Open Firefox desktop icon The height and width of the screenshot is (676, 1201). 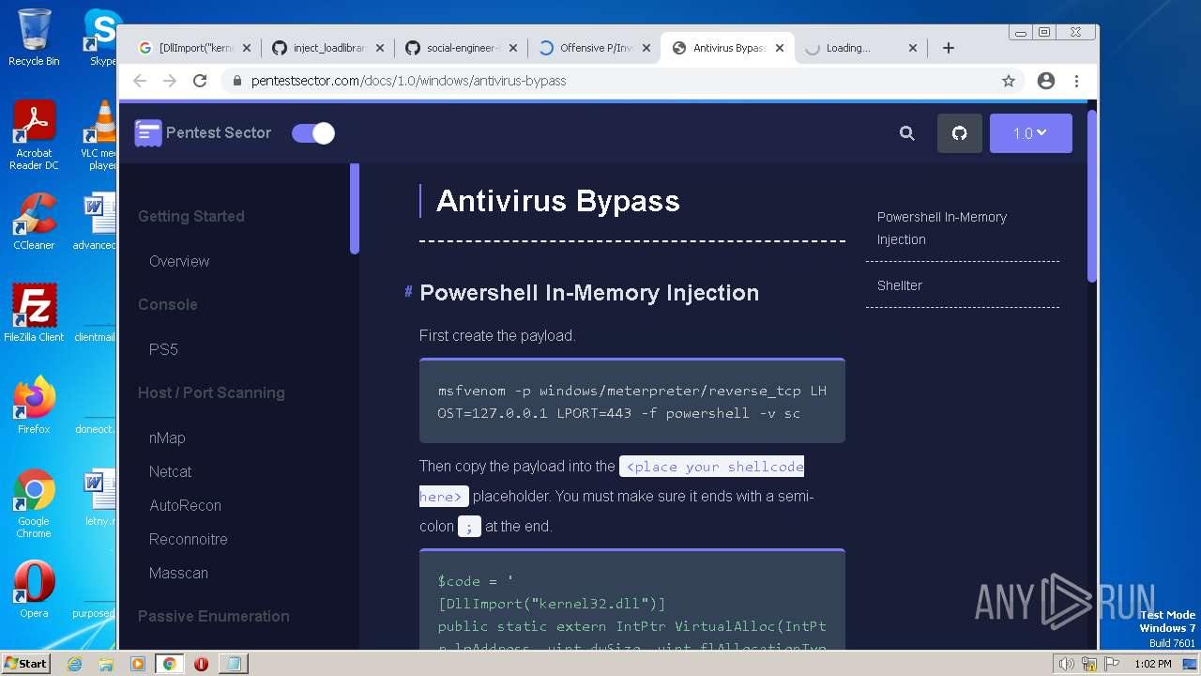coord(34,406)
